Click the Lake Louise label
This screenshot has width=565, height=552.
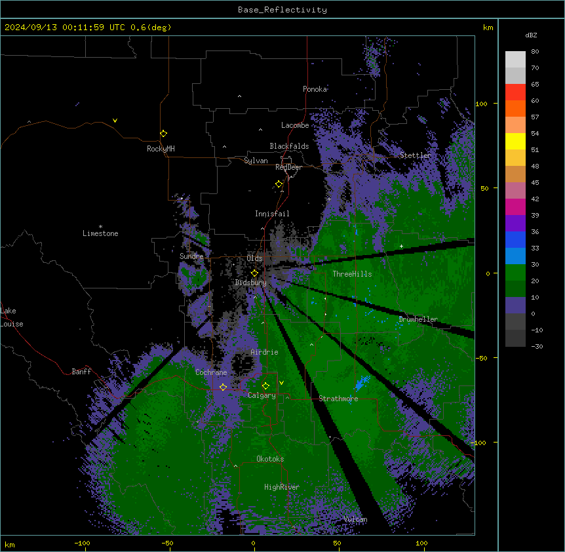(12, 317)
